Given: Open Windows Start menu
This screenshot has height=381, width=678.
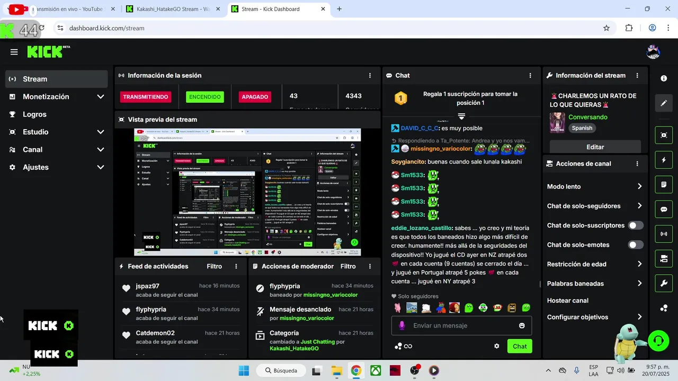Looking at the screenshot, I should [244, 370].
